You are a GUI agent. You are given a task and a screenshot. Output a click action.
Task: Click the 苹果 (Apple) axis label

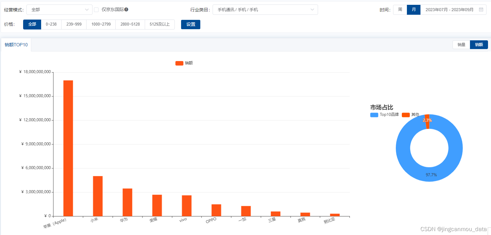click(x=55, y=223)
